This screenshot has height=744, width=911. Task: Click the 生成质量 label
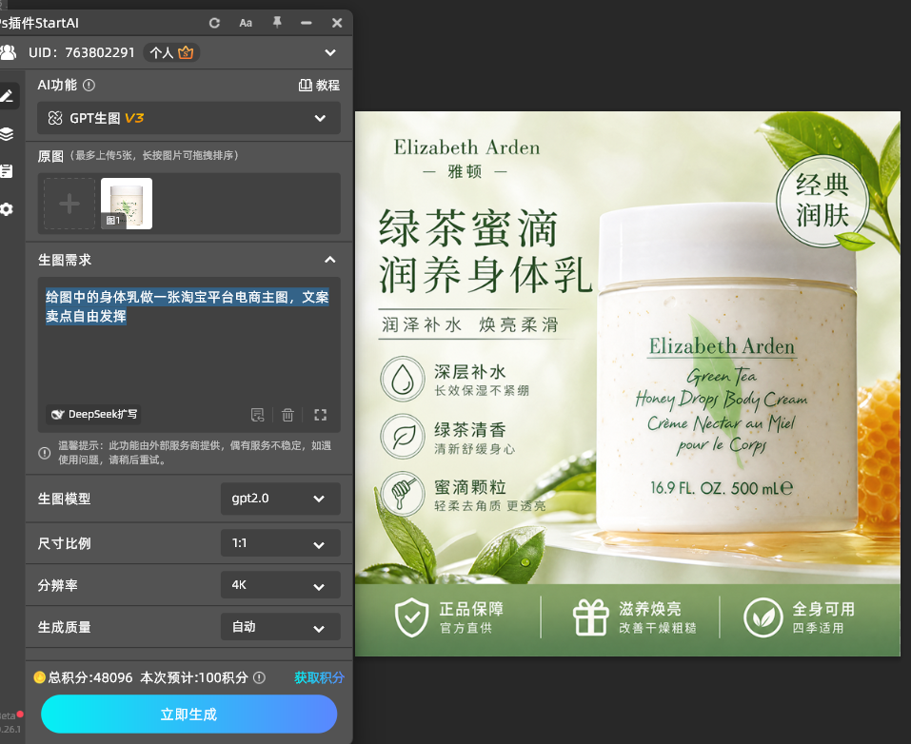tap(64, 627)
